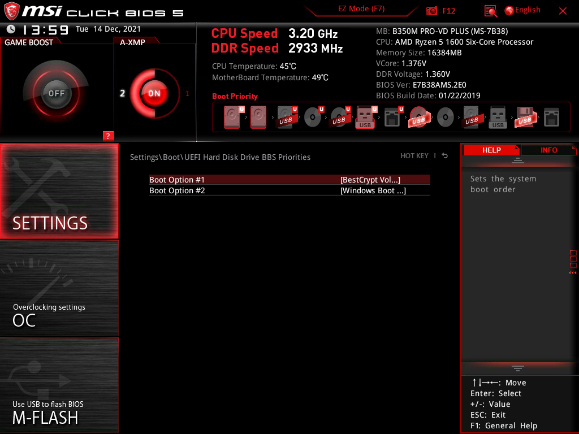Click the BIOS Build Date 01/22/2019 text
This screenshot has height=434, width=579.
click(x=428, y=96)
